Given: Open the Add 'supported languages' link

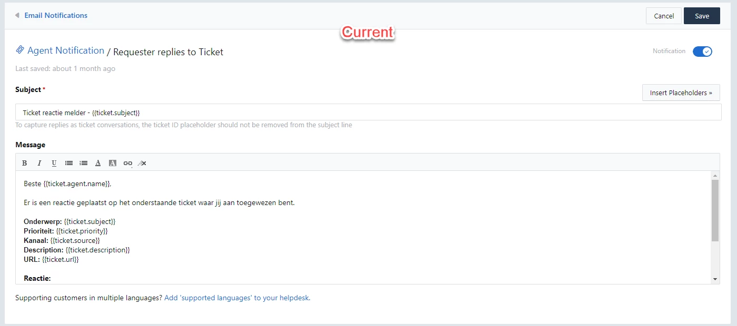Looking at the screenshot, I should [237, 298].
